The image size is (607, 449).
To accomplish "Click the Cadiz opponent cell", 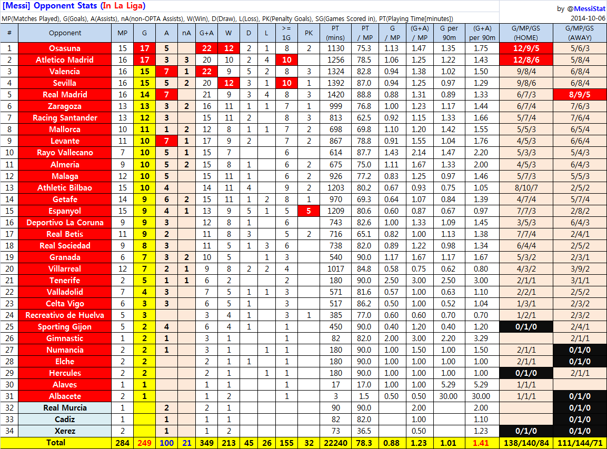I will 65,420.
